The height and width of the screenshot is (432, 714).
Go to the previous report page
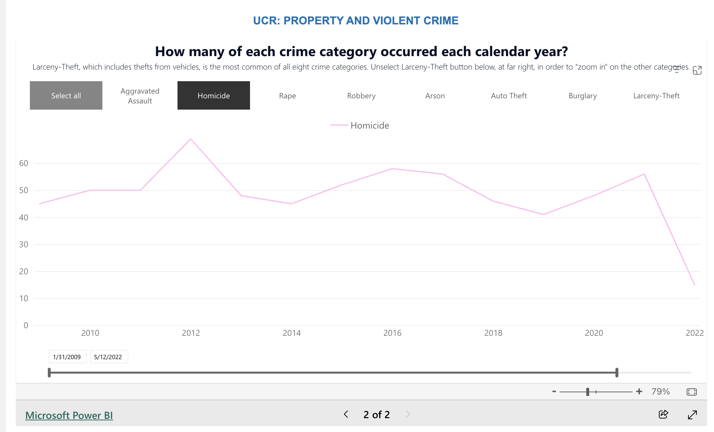346,414
